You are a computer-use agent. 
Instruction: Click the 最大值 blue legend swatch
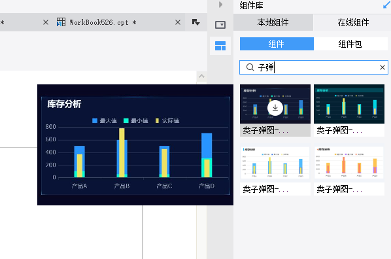pos(95,121)
